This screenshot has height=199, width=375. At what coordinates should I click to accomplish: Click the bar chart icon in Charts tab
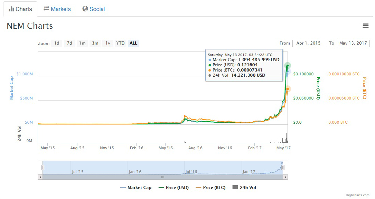11,9
